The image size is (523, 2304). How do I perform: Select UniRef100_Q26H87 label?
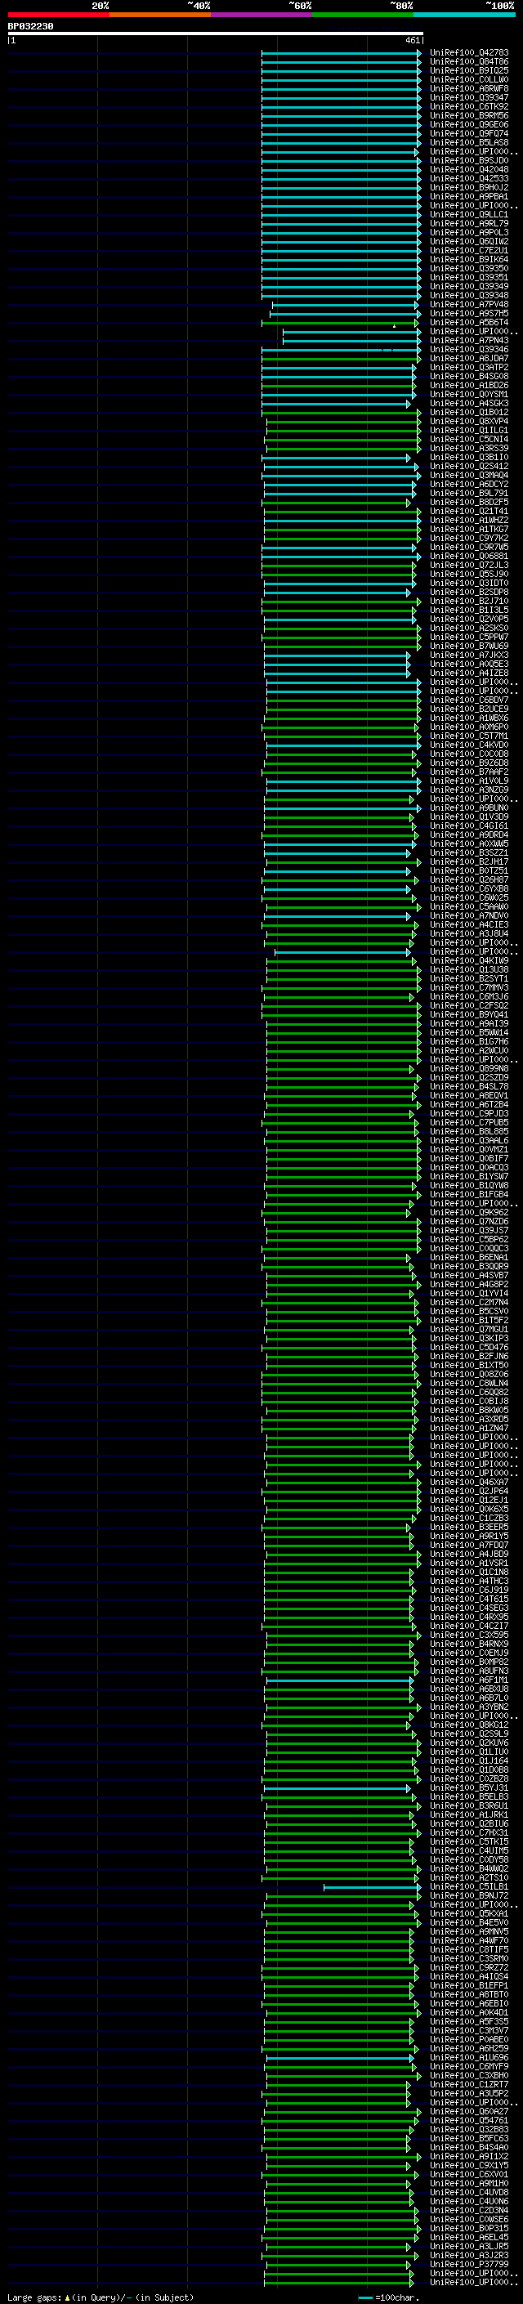tap(469, 880)
